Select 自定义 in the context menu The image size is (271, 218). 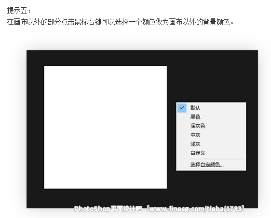(x=211, y=153)
